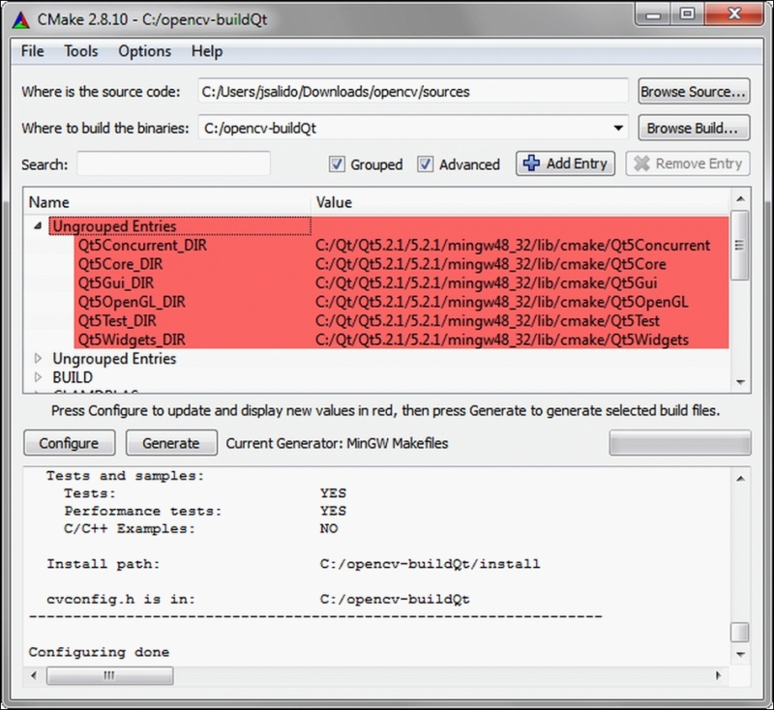Select Qt5OpenGL_DIR entry

[132, 302]
